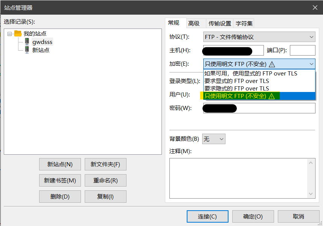Switch to the 传输设置 tab

pyautogui.click(x=219, y=23)
